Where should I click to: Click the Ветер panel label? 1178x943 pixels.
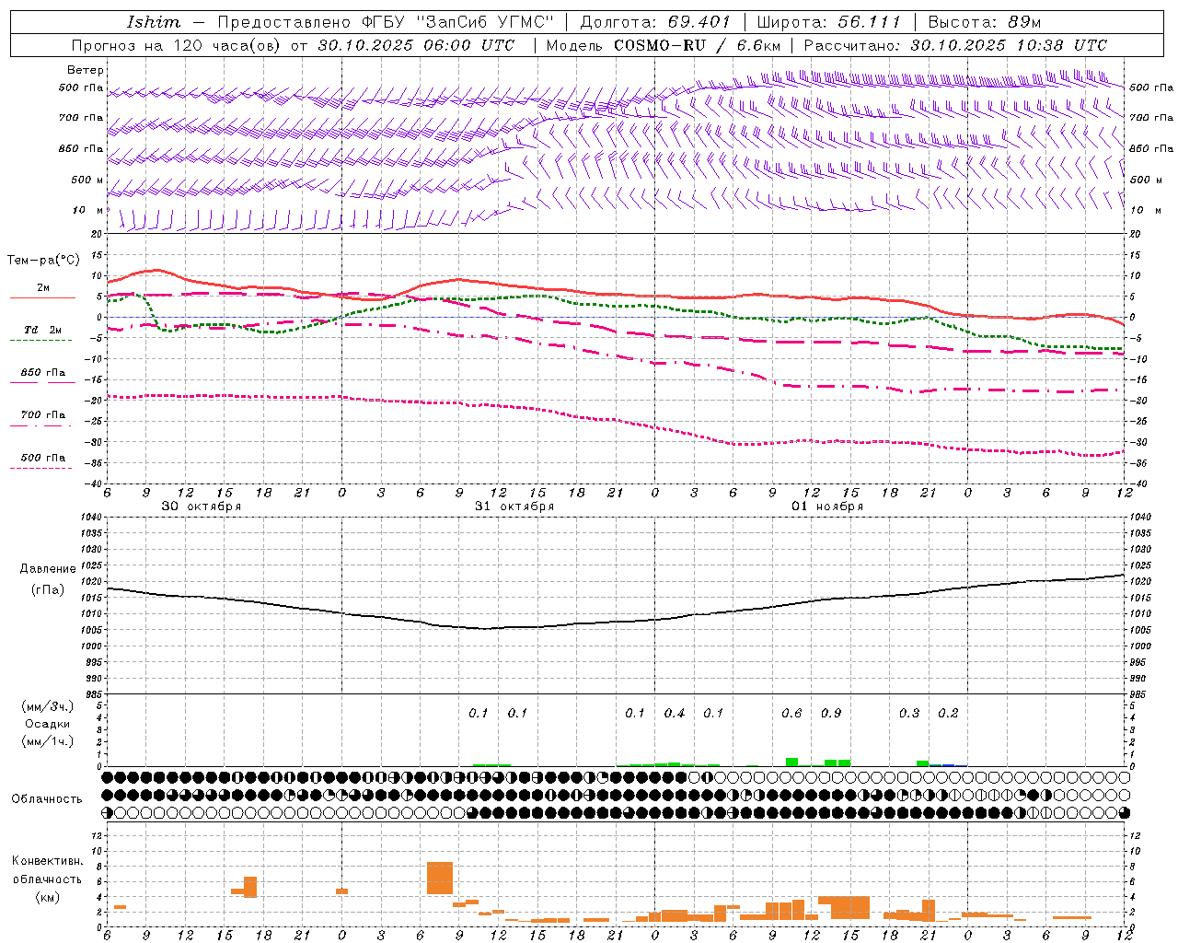click(86, 70)
